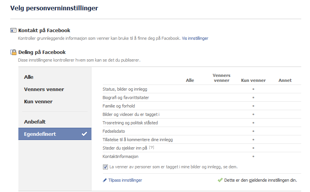Click the Kun venner dot for Familie og forhold

tap(253, 106)
